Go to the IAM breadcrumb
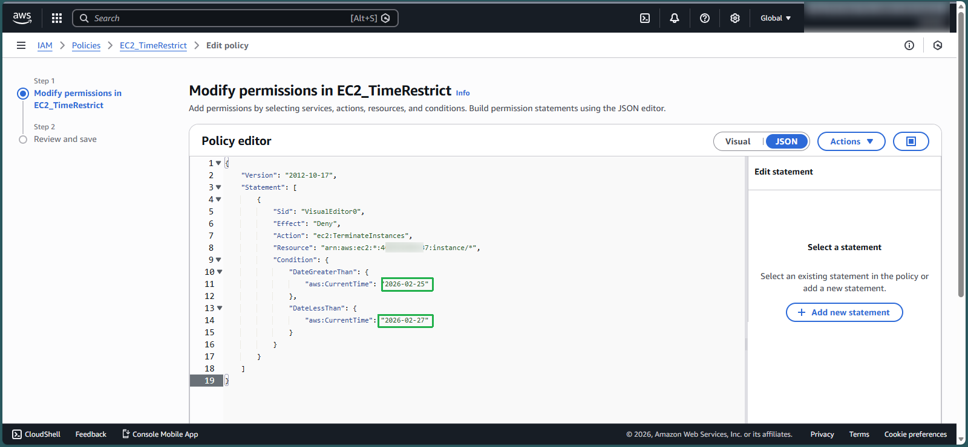 [x=45, y=45]
